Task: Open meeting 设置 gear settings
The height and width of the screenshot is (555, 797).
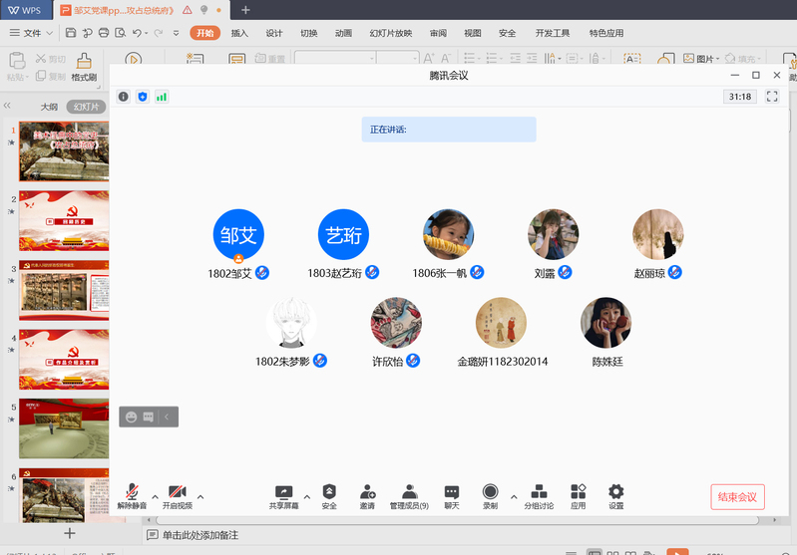Action: 615,492
